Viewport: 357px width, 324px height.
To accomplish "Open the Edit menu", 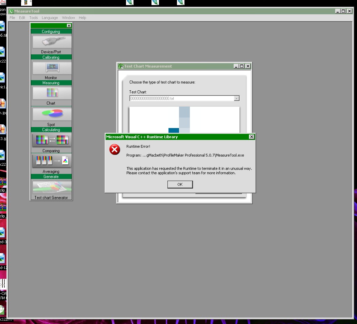I will [x=22, y=18].
